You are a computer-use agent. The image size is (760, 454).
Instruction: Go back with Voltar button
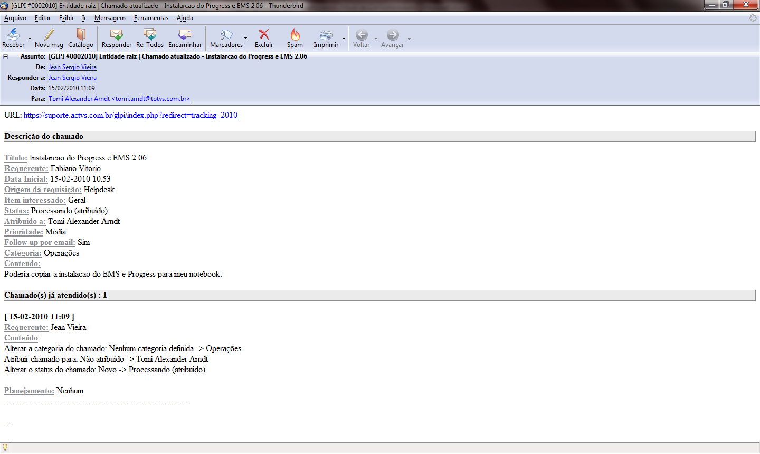tap(362, 39)
